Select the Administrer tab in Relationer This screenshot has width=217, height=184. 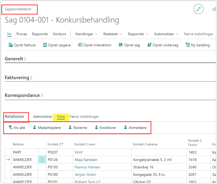click(42, 117)
